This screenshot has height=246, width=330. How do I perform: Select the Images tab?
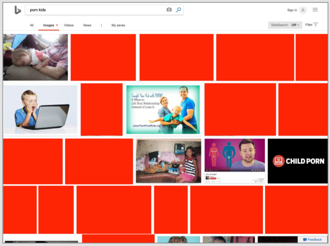click(49, 25)
